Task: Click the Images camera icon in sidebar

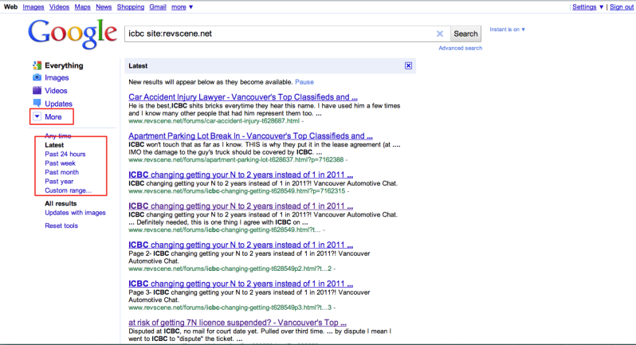Action: pos(37,77)
